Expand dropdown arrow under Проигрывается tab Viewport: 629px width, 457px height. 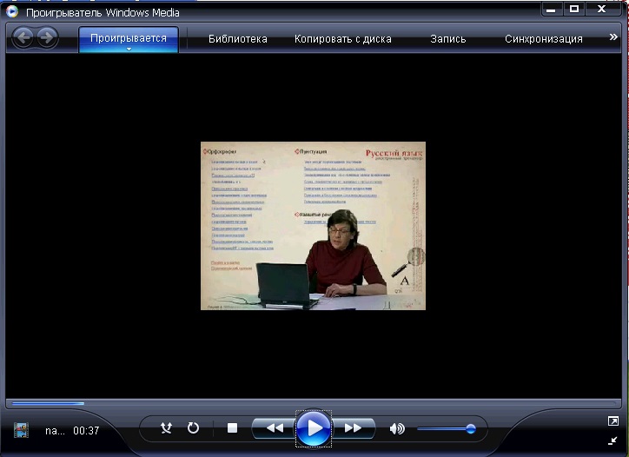(x=129, y=50)
